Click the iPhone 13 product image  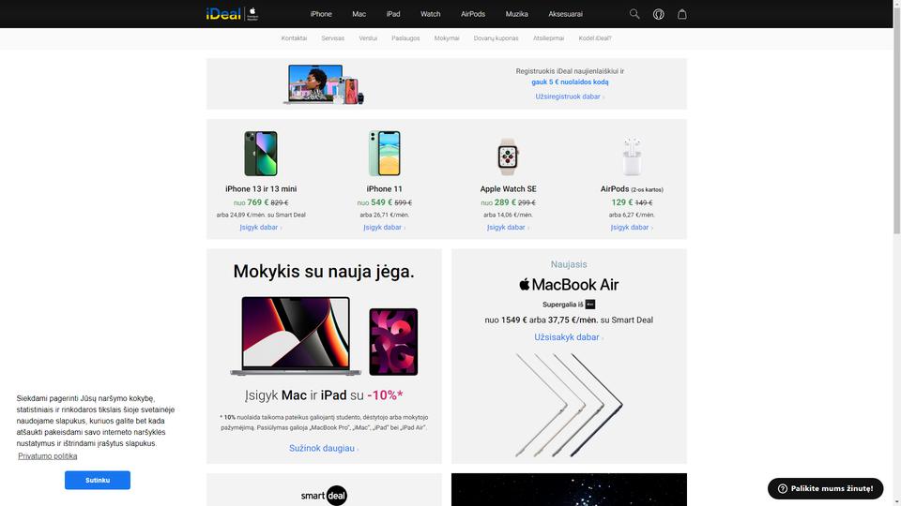(261, 153)
